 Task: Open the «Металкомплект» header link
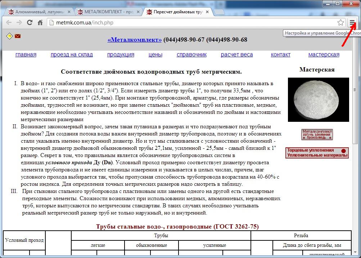click(x=134, y=40)
